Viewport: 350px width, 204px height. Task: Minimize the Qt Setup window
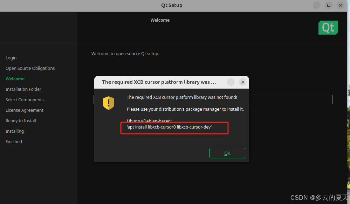[316, 5]
